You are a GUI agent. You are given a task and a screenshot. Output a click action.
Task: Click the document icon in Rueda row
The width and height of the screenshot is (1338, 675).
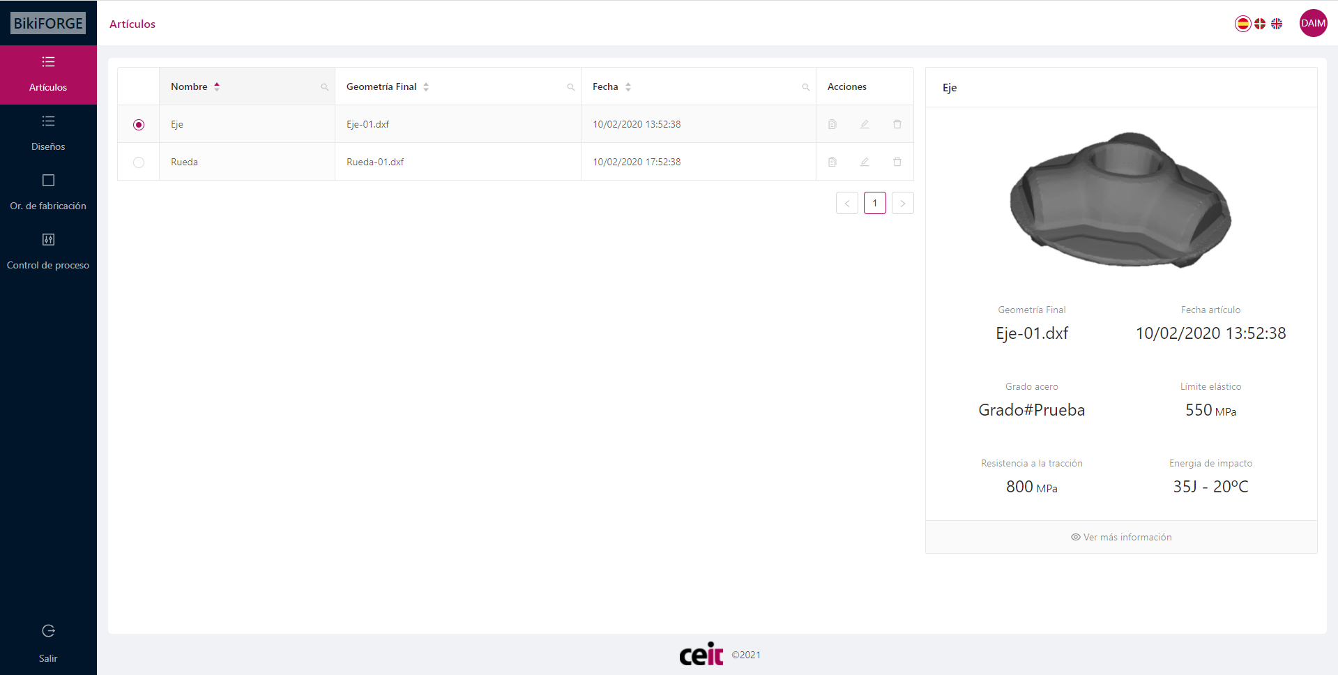pyautogui.click(x=832, y=162)
